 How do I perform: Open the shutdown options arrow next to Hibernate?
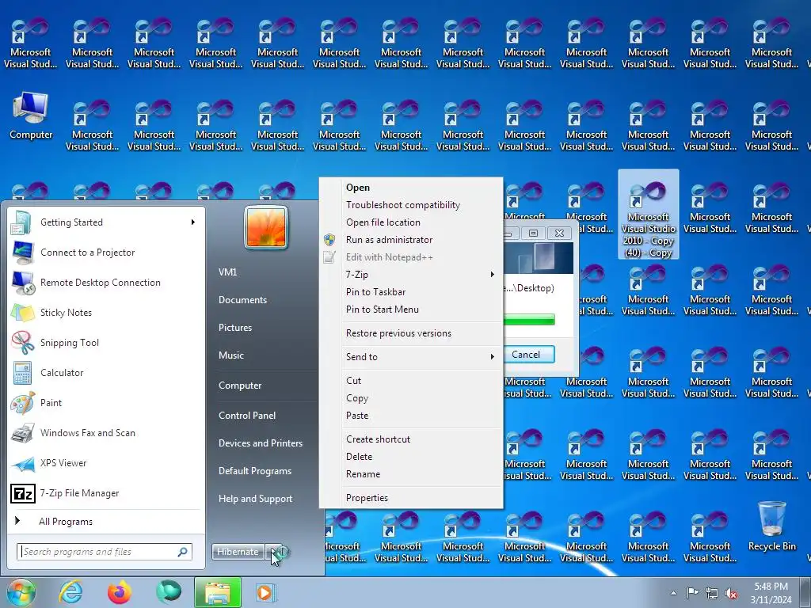(273, 552)
